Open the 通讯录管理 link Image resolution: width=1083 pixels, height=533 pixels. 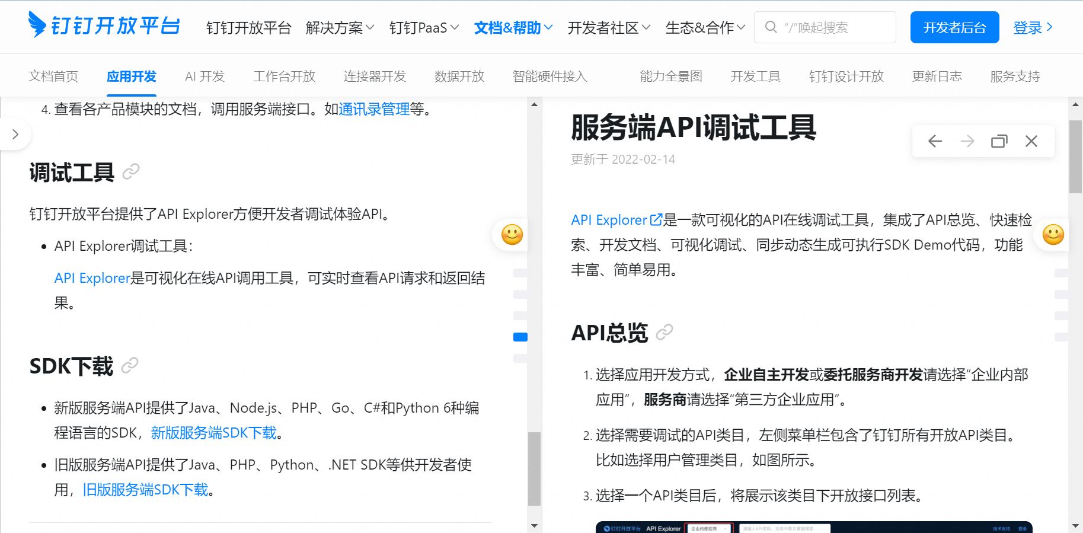(374, 109)
